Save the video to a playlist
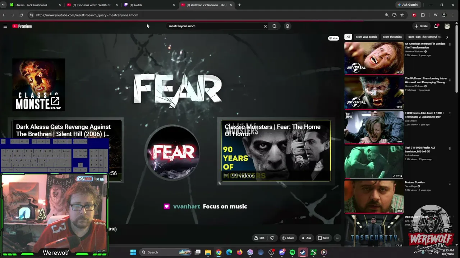The image size is (460, 258). tap(323, 238)
